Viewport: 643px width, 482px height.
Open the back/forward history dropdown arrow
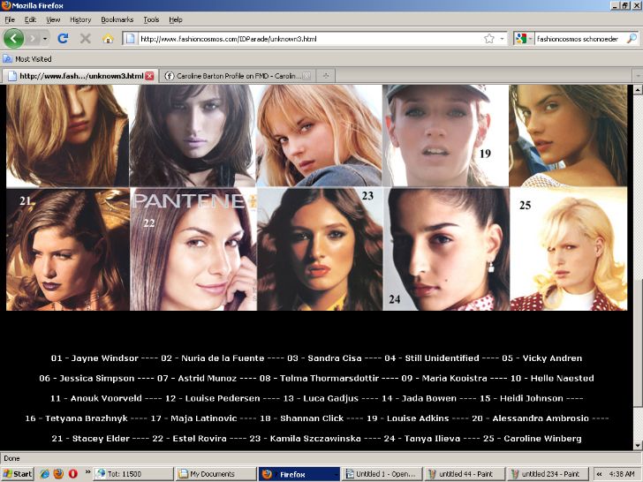(45, 39)
